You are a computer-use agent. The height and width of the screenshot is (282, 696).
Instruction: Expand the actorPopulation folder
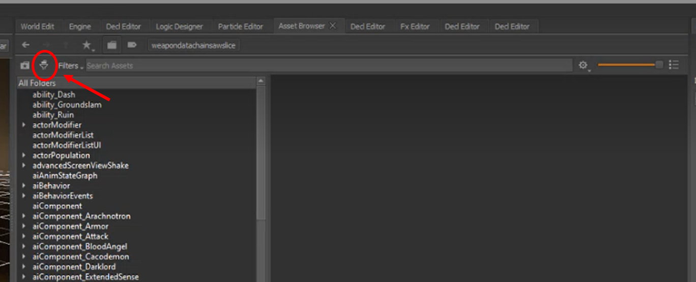[23, 155]
